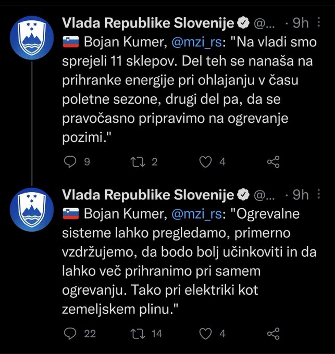Reply to the first tweet with 9 comments
Image resolution: width=335 pixels, height=354 pixels.
(x=70, y=162)
